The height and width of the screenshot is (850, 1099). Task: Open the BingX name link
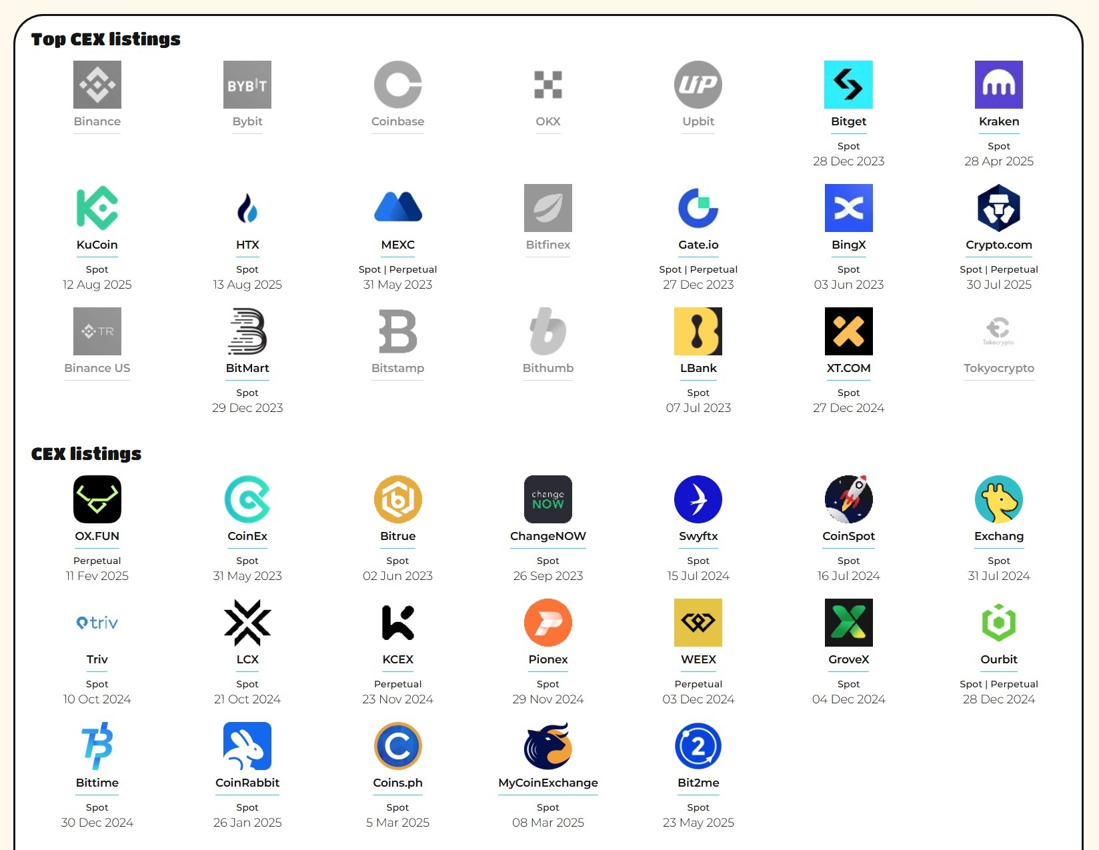[x=848, y=245]
